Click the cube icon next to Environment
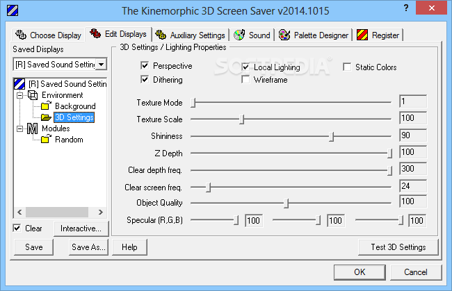This screenshot has height=291, width=452. coord(33,95)
